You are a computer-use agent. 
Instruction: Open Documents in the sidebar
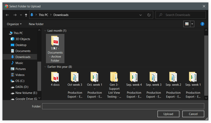20,51
